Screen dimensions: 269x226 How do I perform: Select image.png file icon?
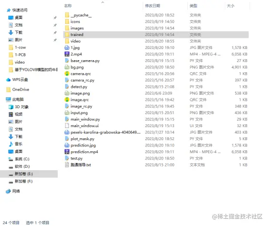(67, 93)
